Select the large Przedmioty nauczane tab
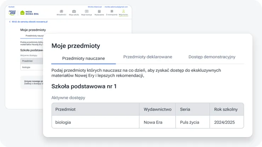Screen dimensions: 262x147 84,58
